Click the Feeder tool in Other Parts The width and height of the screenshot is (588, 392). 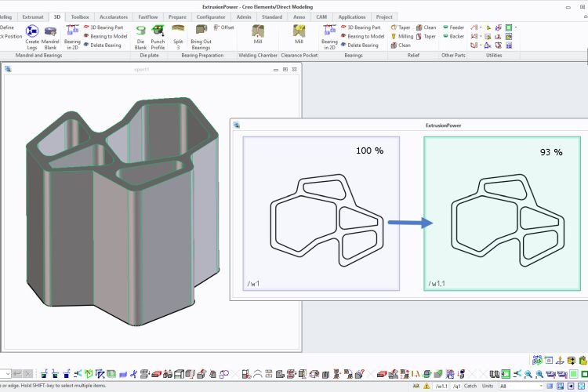[x=453, y=27]
